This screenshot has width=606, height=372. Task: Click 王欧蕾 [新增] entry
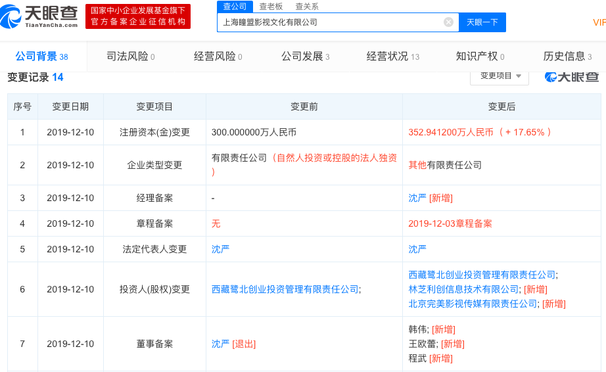(436, 344)
